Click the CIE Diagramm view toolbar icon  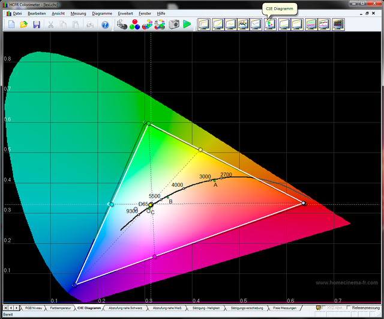click(x=270, y=25)
